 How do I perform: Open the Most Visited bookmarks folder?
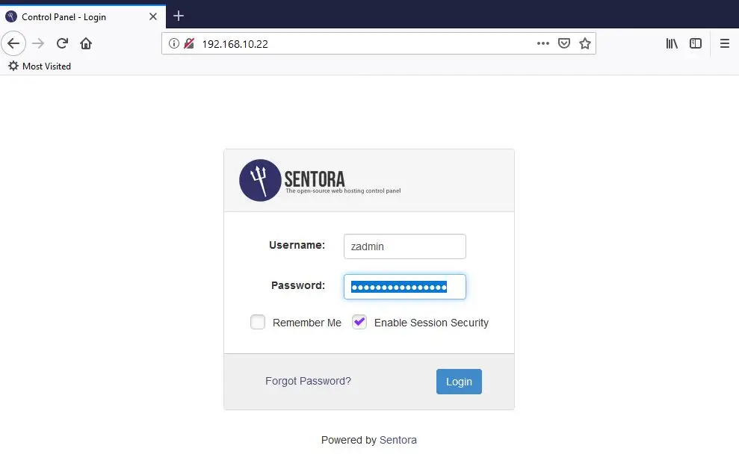tap(39, 66)
